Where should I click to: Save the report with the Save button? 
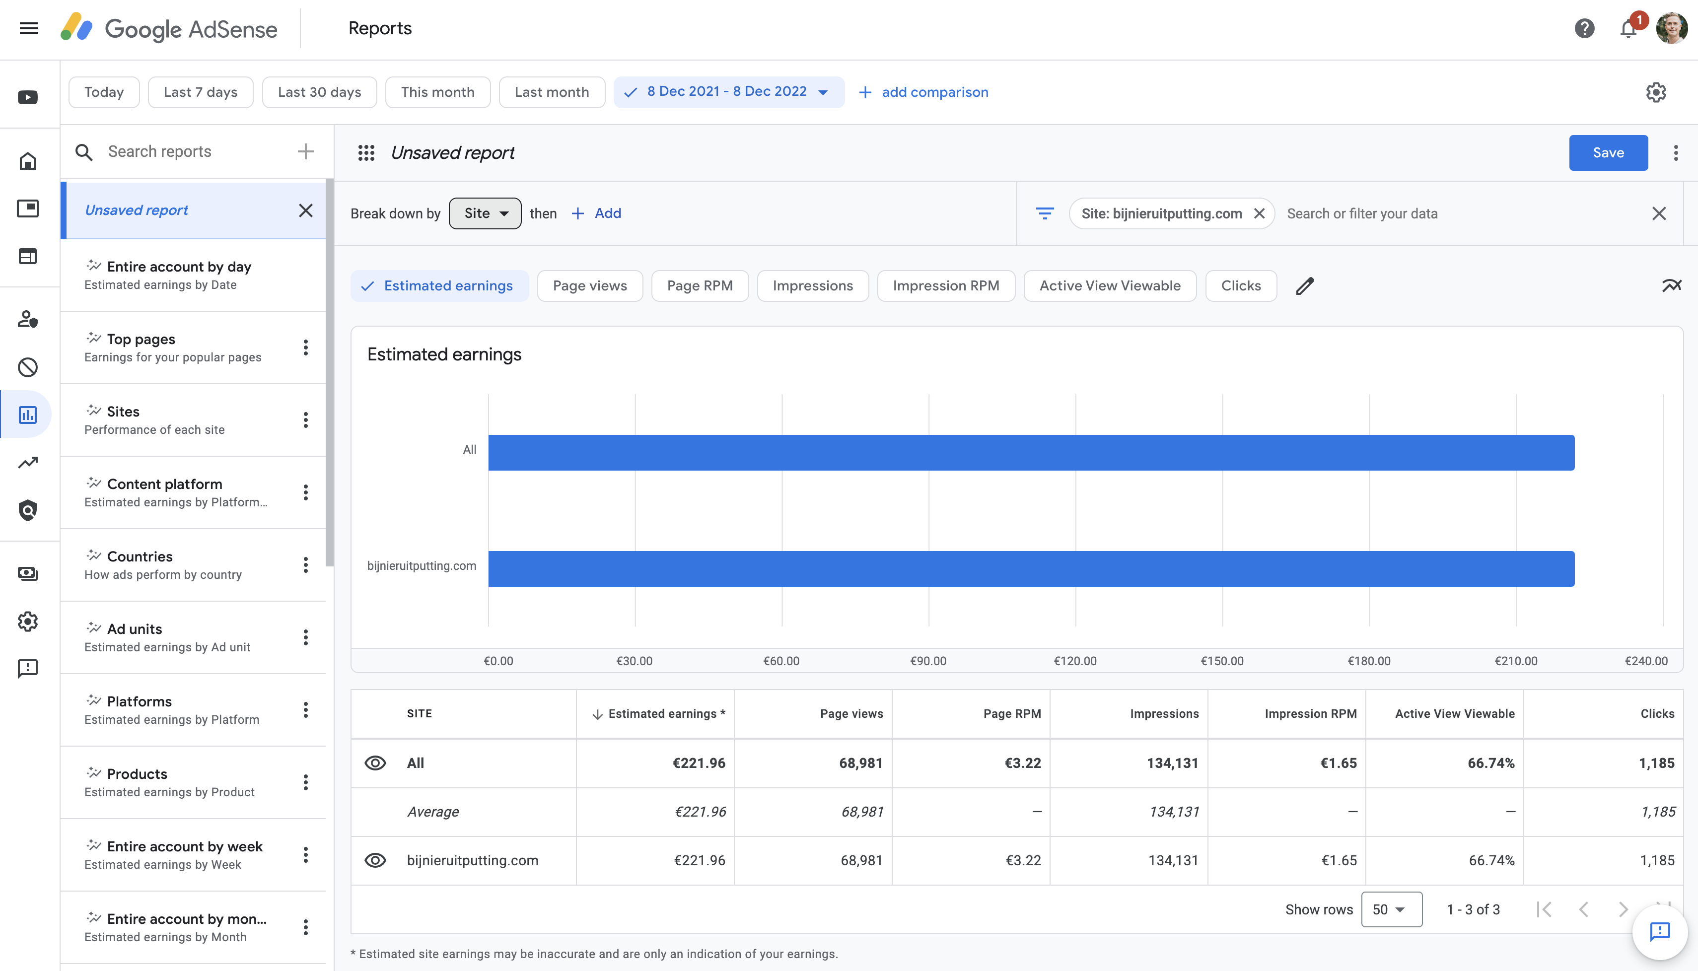(x=1609, y=153)
